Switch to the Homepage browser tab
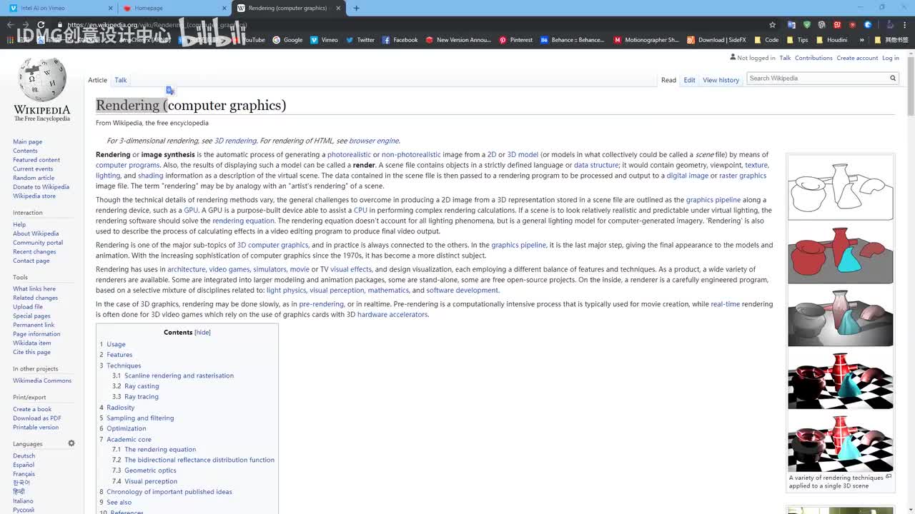The width and height of the screenshot is (915, 514). [174, 9]
